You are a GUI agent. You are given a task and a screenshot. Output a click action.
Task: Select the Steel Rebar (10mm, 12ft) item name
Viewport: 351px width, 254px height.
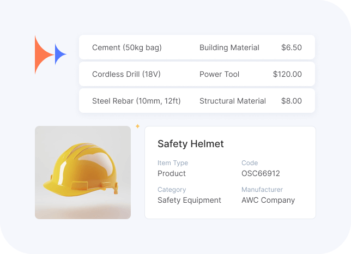[136, 101]
